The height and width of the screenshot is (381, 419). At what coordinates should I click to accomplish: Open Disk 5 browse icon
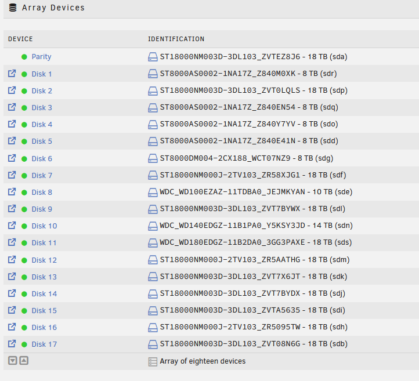[12, 141]
